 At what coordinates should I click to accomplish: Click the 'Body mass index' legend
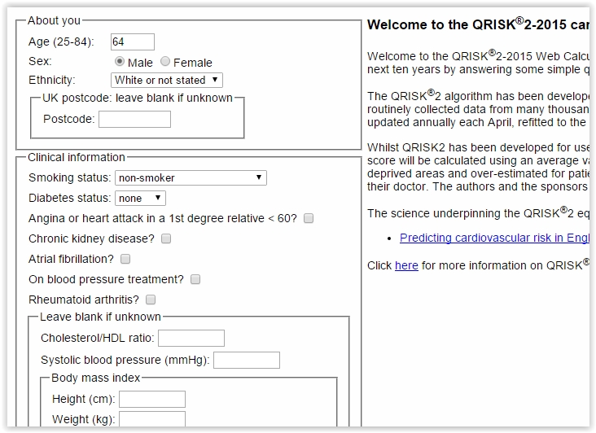(x=96, y=378)
